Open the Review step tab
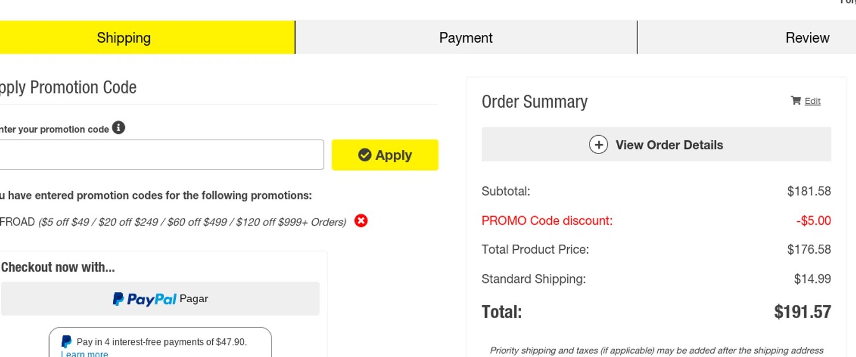This screenshot has height=357, width=856. click(x=807, y=38)
